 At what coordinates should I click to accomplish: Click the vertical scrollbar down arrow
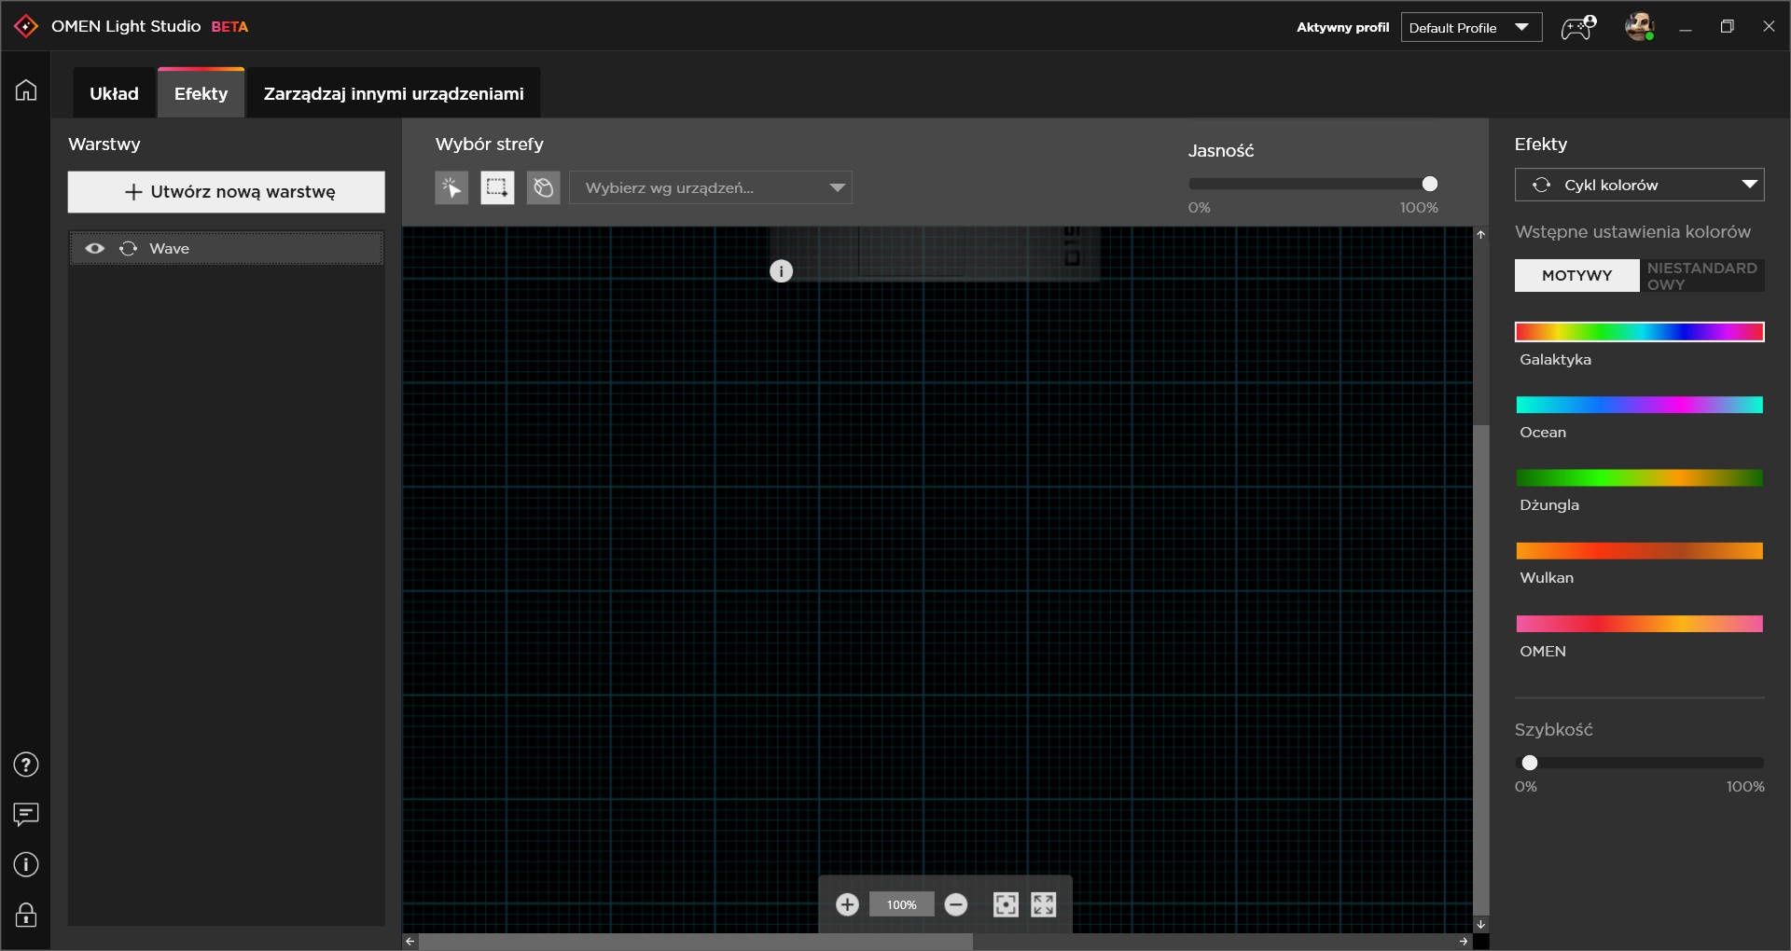click(1480, 925)
